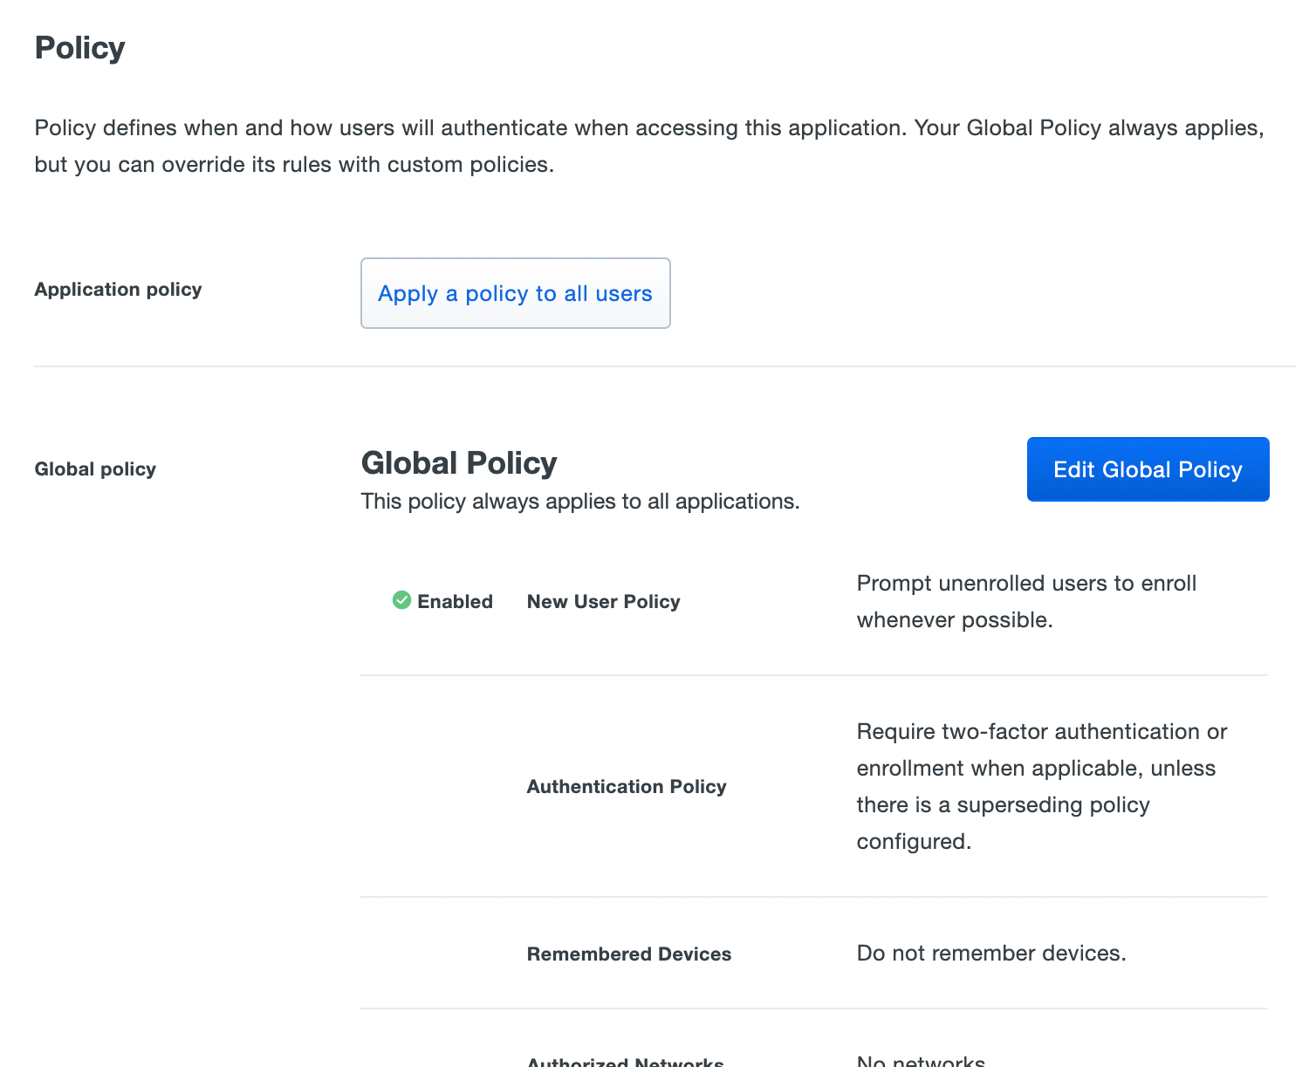This screenshot has height=1067, width=1309.
Task: Click the green Enabled status checkmark icon
Action: pyautogui.click(x=401, y=600)
